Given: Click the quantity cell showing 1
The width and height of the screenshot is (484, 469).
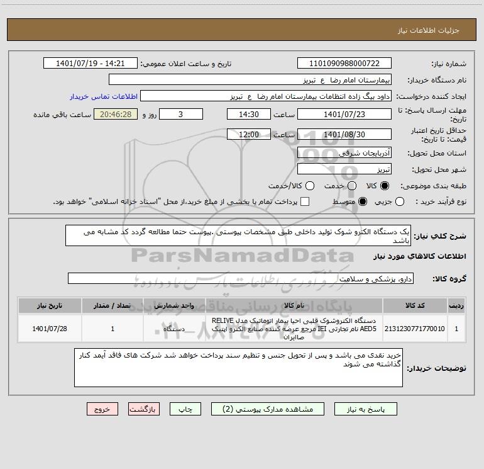Looking at the screenshot, I should point(113,329).
